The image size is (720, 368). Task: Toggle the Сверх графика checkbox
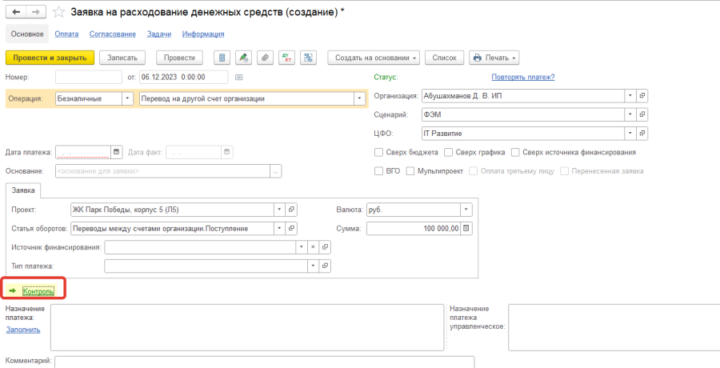tap(448, 152)
